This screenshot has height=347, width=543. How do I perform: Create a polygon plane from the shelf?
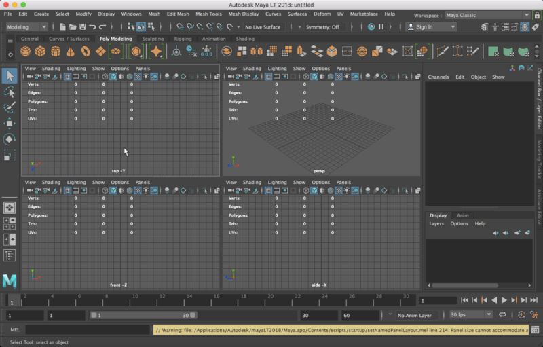tap(100, 52)
